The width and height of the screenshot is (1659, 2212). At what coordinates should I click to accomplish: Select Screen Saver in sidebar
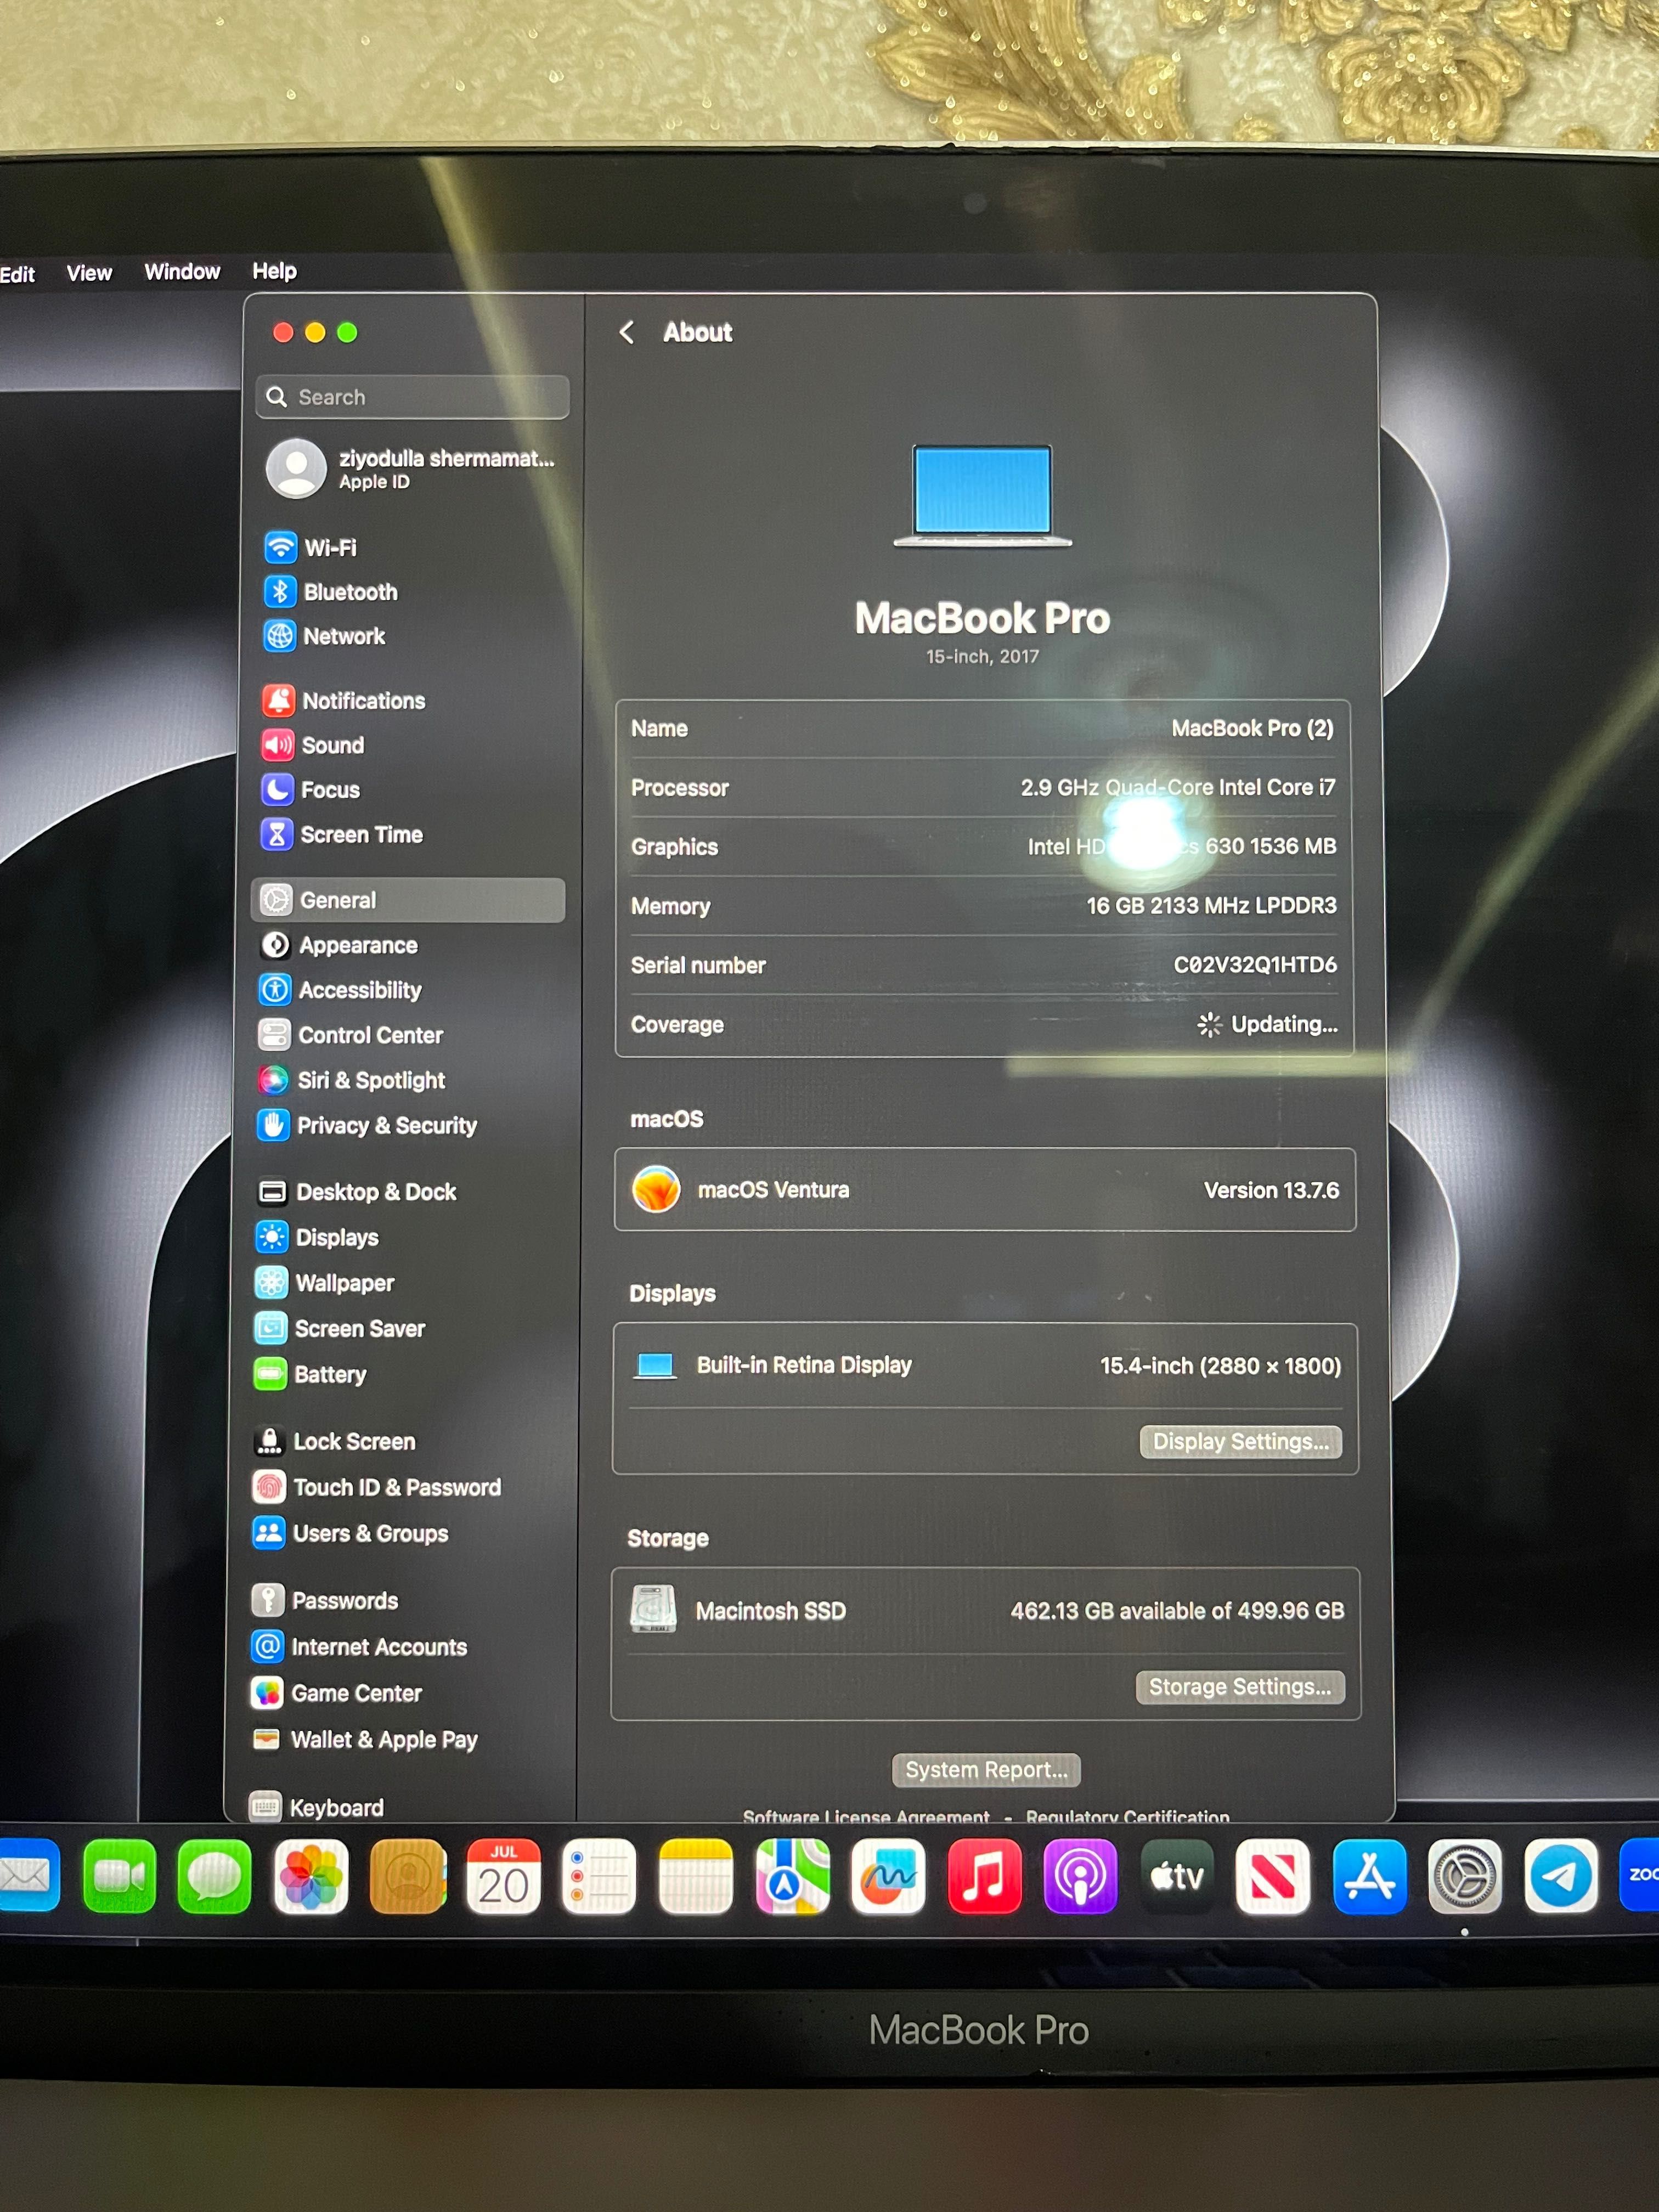tap(340, 1329)
